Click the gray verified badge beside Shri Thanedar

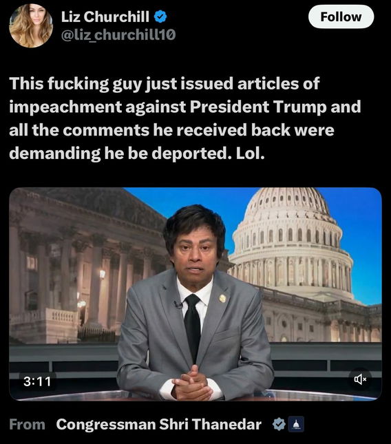(x=279, y=424)
